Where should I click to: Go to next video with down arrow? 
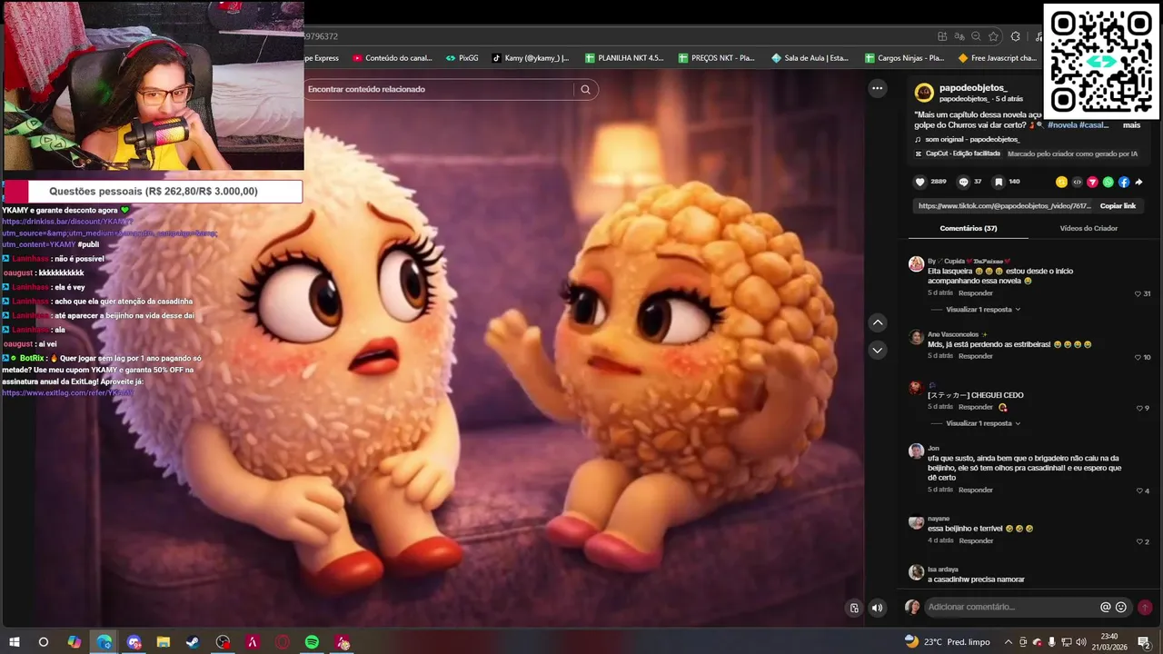pyautogui.click(x=878, y=350)
